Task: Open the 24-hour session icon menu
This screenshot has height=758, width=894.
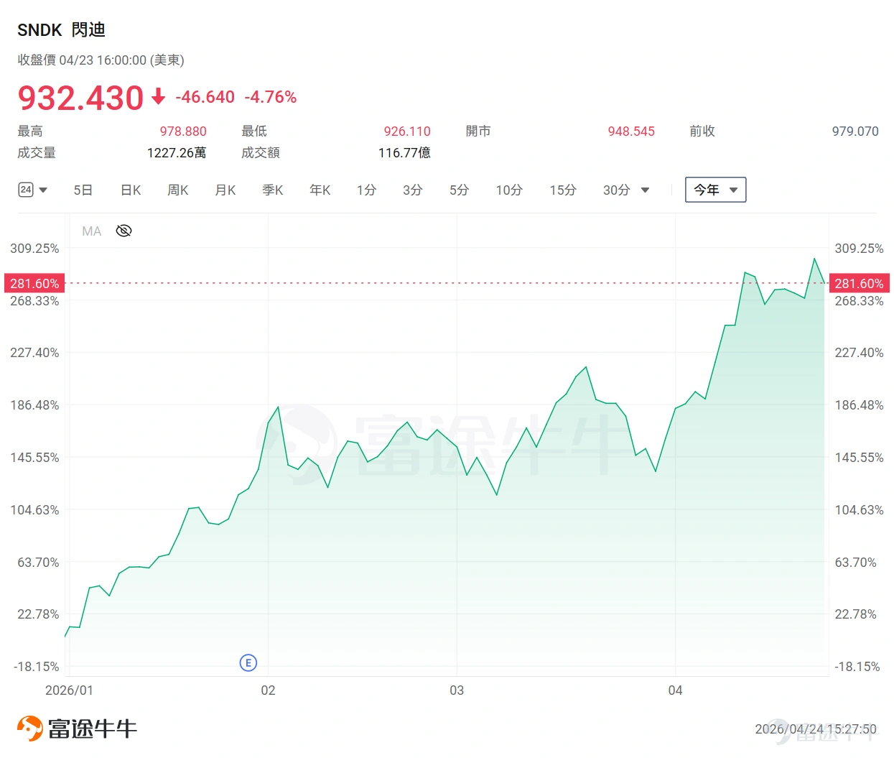Action: [x=26, y=190]
